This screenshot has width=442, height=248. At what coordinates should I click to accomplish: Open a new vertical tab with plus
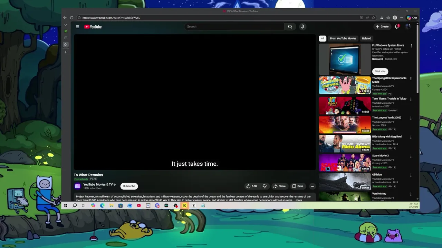click(66, 52)
